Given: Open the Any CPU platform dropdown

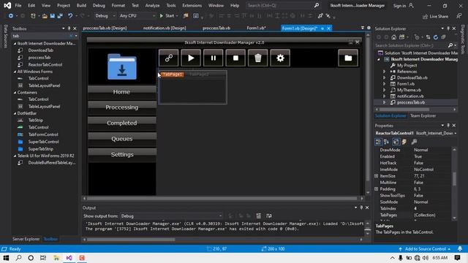Looking at the screenshot, I should point(137,16).
